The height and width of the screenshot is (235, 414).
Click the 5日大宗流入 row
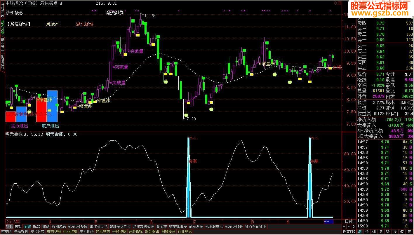385,136
